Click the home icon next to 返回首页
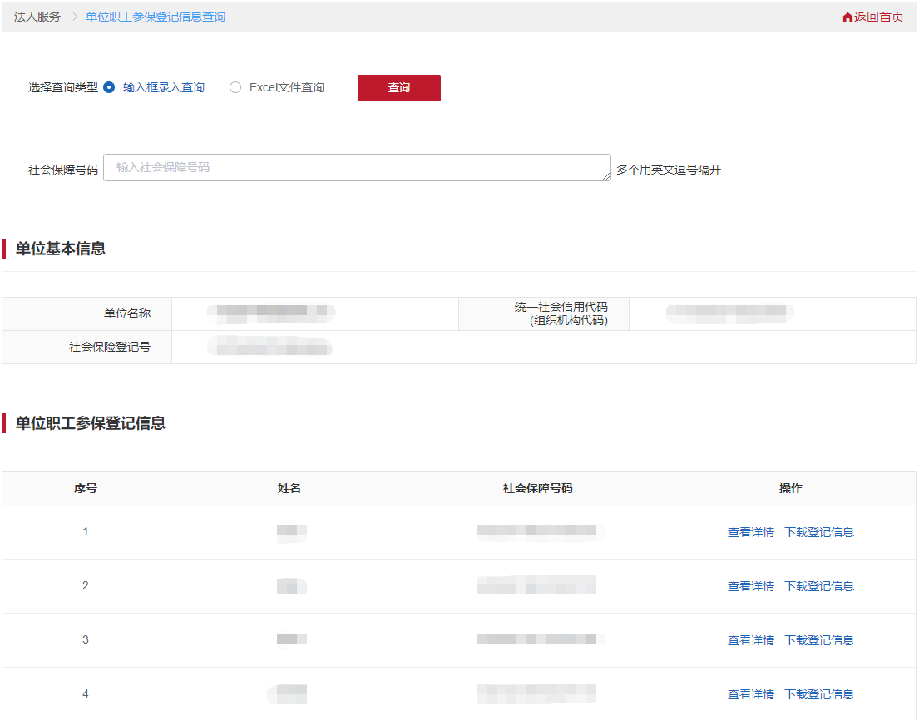The width and height of the screenshot is (919, 720). click(847, 17)
